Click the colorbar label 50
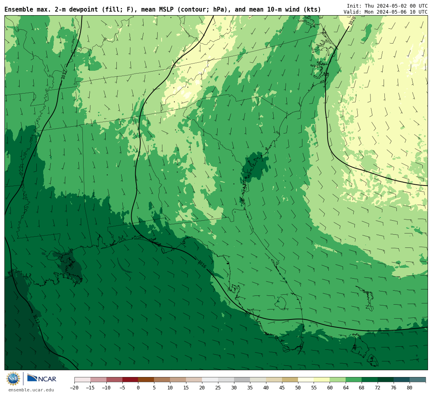Screen dimensions: 432x395 [298, 387]
